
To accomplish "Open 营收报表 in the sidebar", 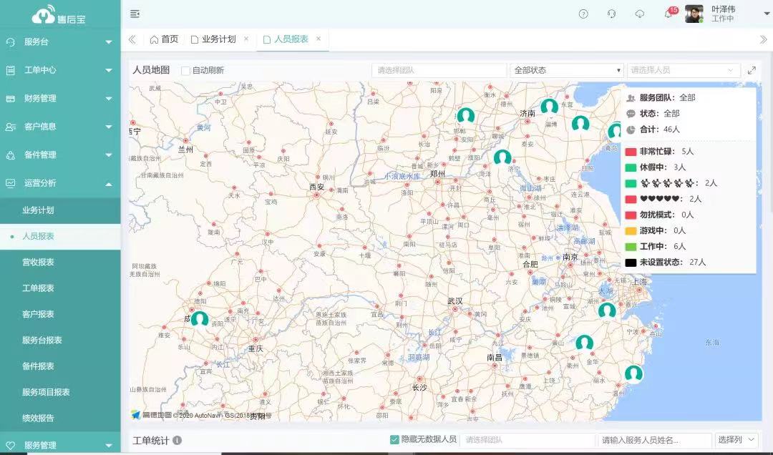I will (x=39, y=262).
